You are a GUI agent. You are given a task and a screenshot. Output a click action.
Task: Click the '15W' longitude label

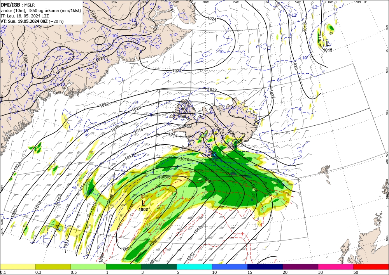click(x=236, y=2)
